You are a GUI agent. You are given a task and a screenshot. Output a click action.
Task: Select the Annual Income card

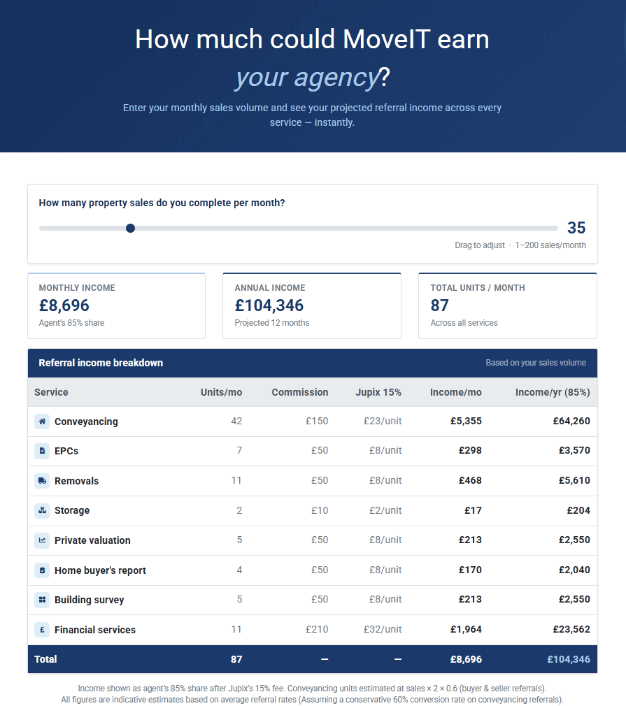point(312,305)
